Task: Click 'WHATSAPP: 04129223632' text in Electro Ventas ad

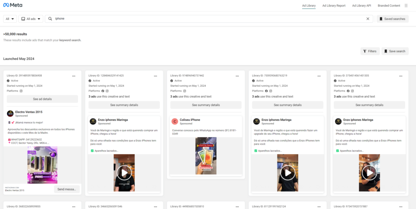Action: [26, 139]
